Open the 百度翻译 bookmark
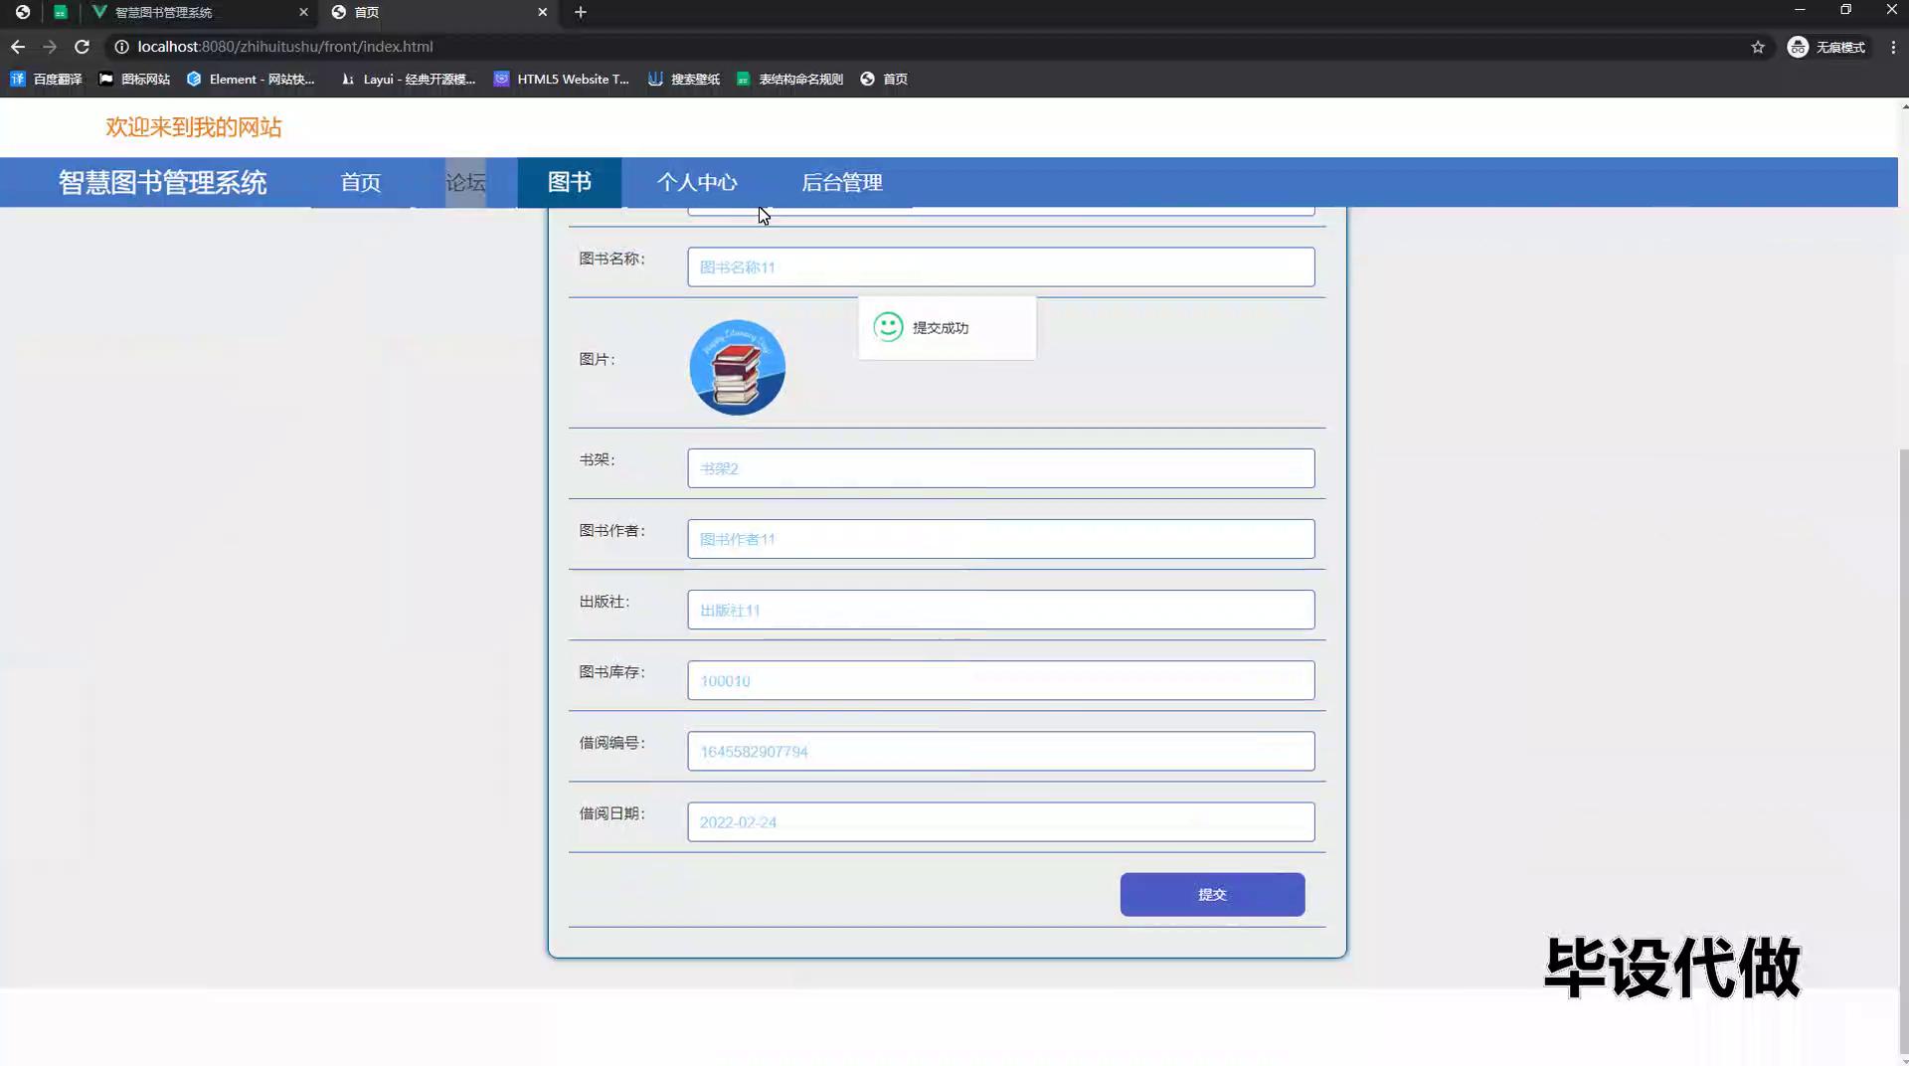Image resolution: width=1909 pixels, height=1066 pixels. pyautogui.click(x=47, y=79)
